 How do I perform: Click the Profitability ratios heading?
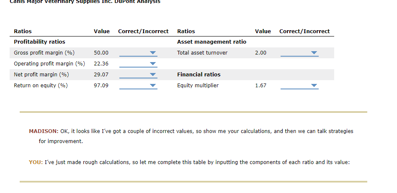pos(39,42)
